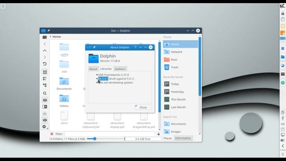This screenshot has height=161, width=286.
Task: Click the xcb windowing system line
Action: pyautogui.click(x=115, y=82)
